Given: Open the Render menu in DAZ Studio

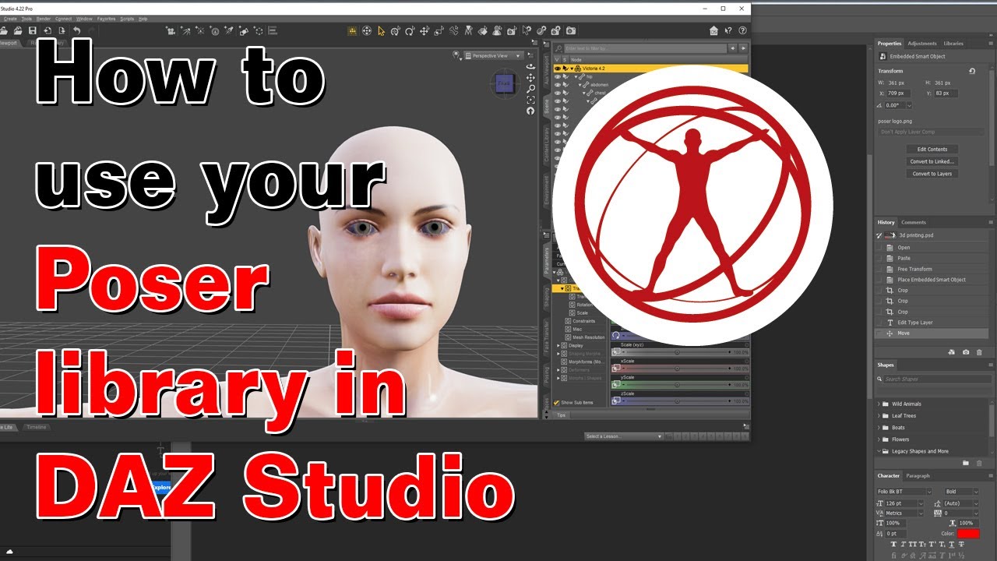Looking at the screenshot, I should point(44,18).
